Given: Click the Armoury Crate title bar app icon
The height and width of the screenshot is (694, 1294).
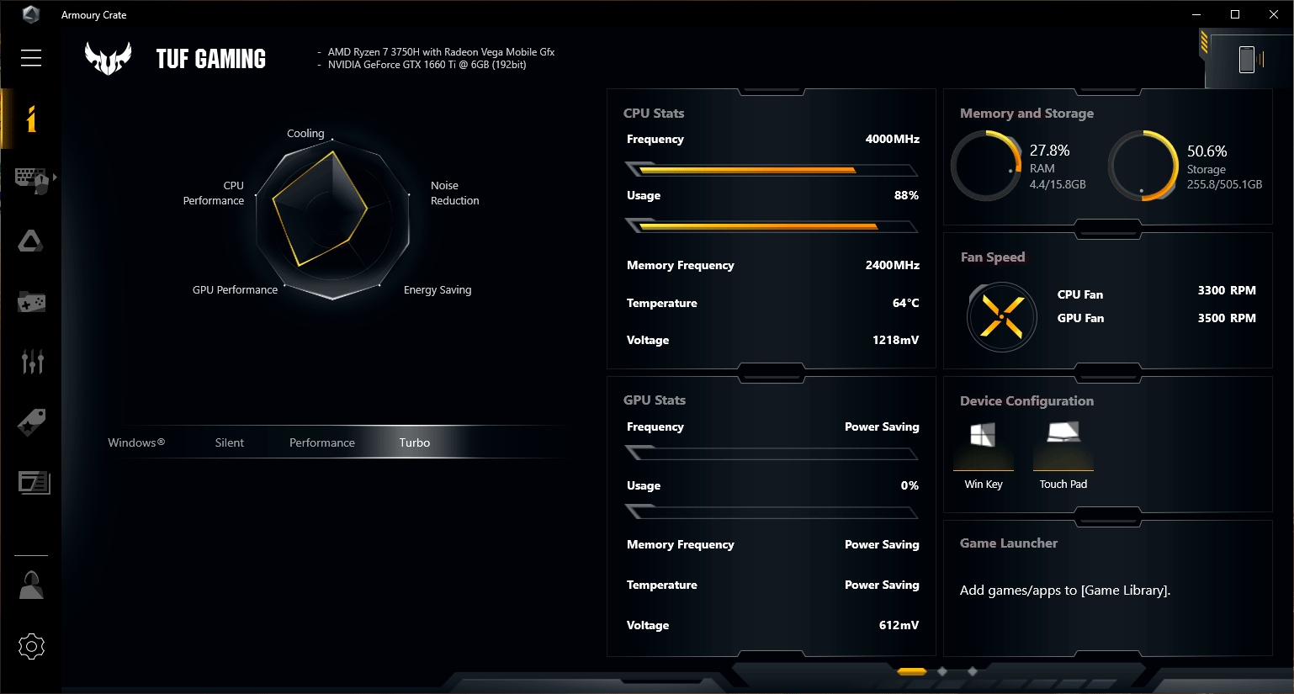Looking at the screenshot, I should [31, 14].
